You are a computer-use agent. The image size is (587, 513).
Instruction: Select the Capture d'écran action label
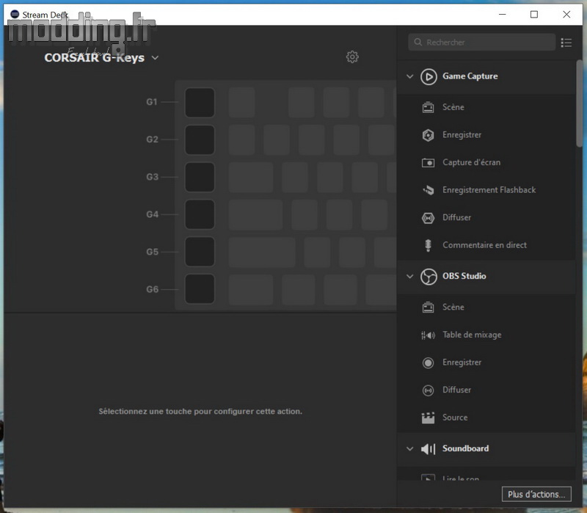471,162
